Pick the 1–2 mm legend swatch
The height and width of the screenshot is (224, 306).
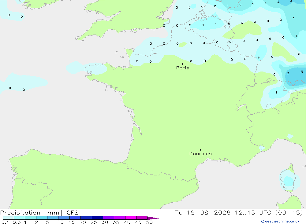tap(31, 218)
